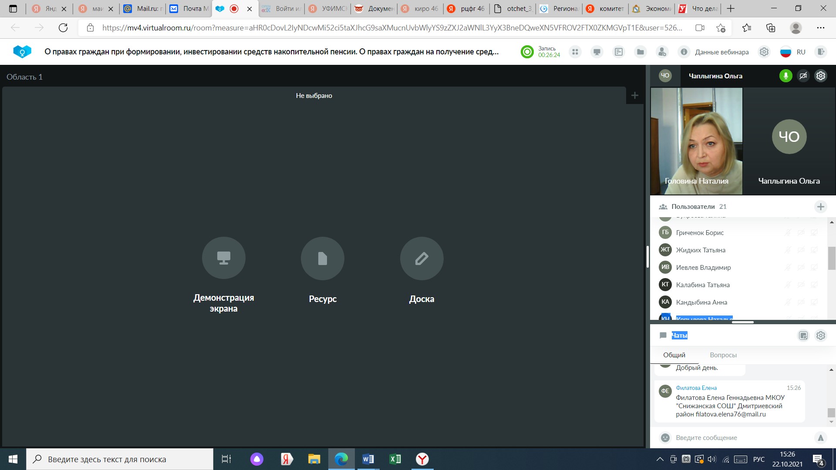Mute the green microphone button
This screenshot has height=470, width=836.
pyautogui.click(x=786, y=76)
